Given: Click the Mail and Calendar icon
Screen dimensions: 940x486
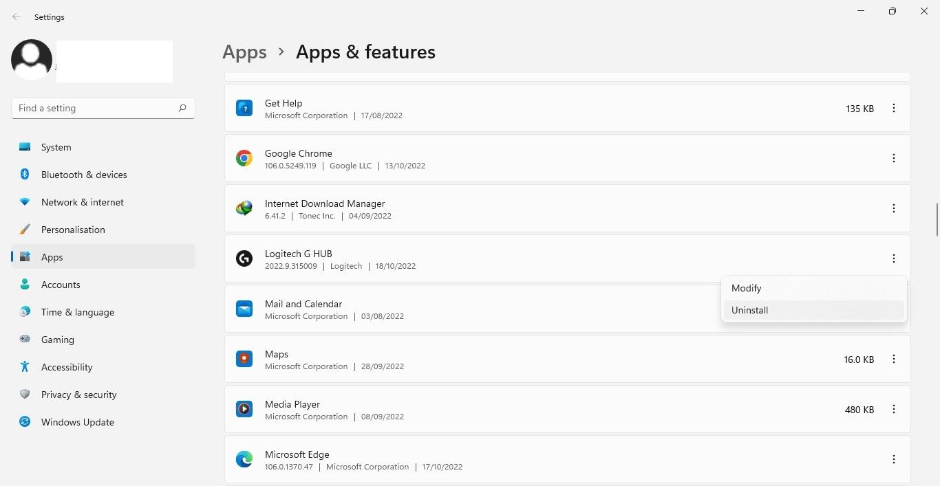Looking at the screenshot, I should point(244,309).
